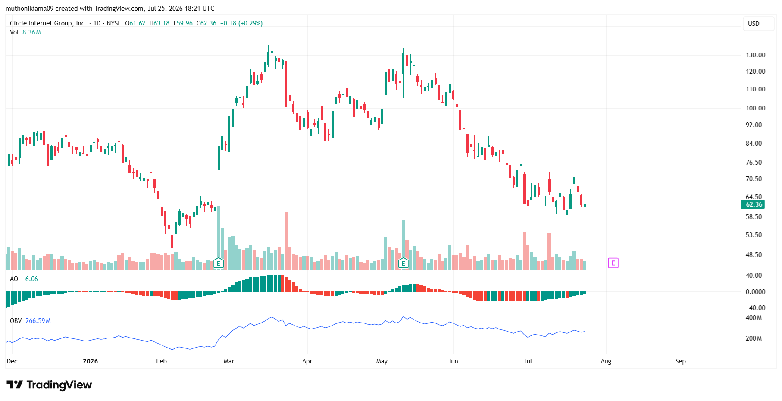Image resolution: width=782 pixels, height=401 pixels.
Task: Click the Mar label on time axis
Action: pos(229,361)
